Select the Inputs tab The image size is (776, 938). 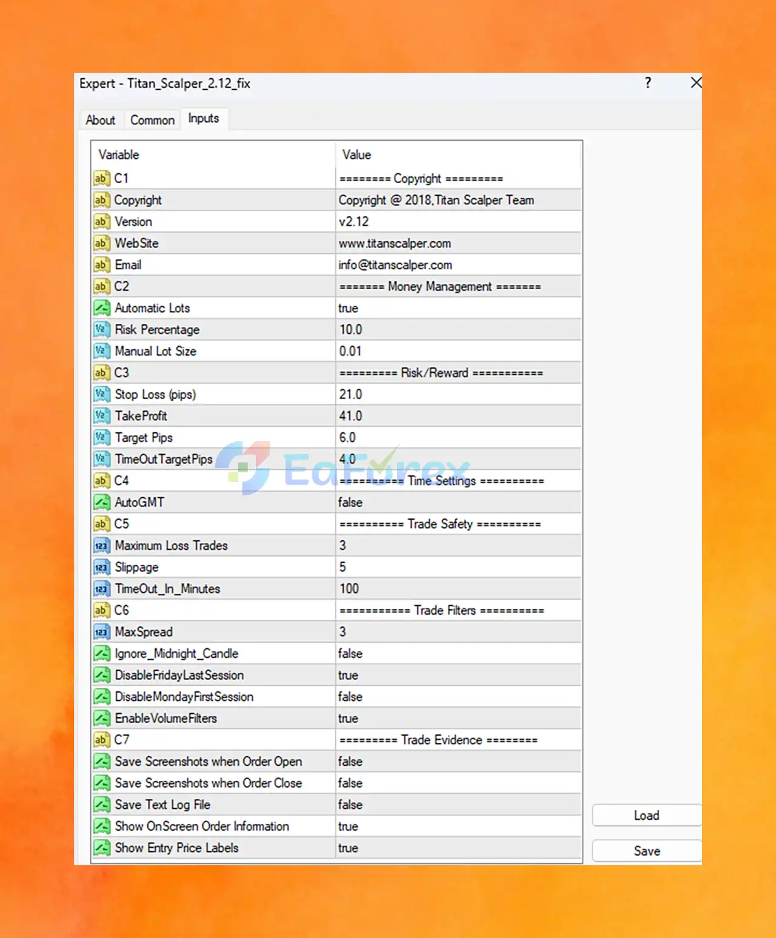(x=204, y=118)
